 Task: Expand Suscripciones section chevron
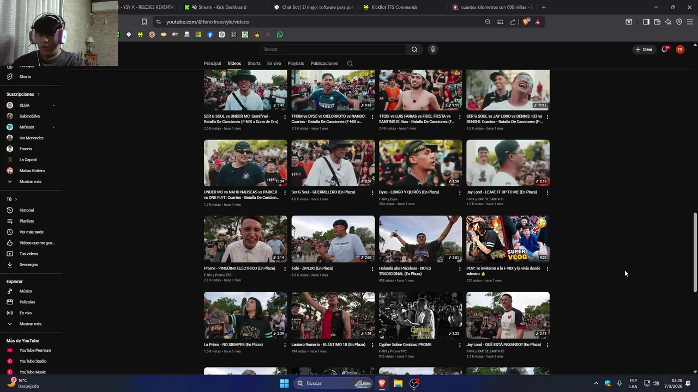pyautogui.click(x=38, y=94)
